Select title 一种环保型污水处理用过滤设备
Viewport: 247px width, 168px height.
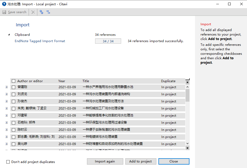coord(105,122)
